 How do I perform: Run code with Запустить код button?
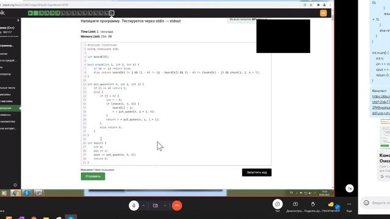(257, 172)
